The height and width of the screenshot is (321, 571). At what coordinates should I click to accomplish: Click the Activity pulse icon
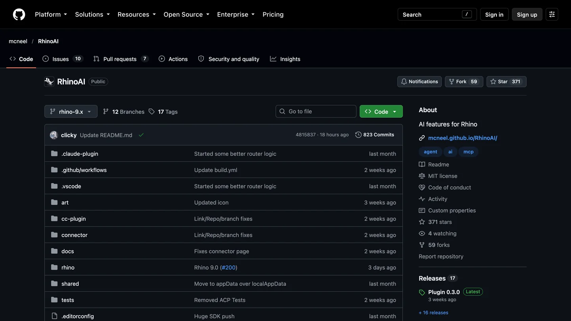422,199
